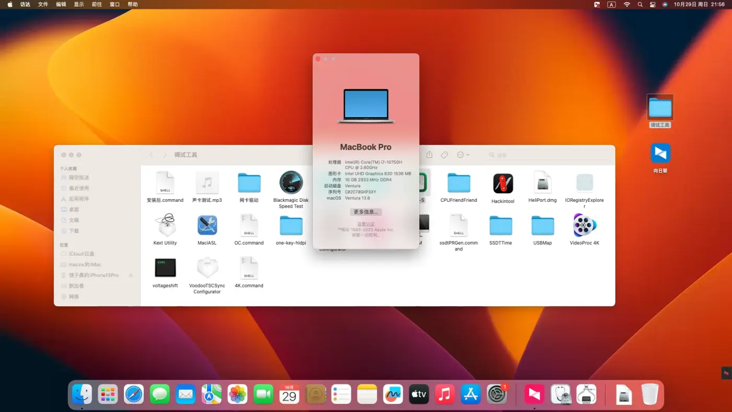Open HeliPort.dmg disk image
Viewport: 732px width, 412px height.
pos(542,183)
